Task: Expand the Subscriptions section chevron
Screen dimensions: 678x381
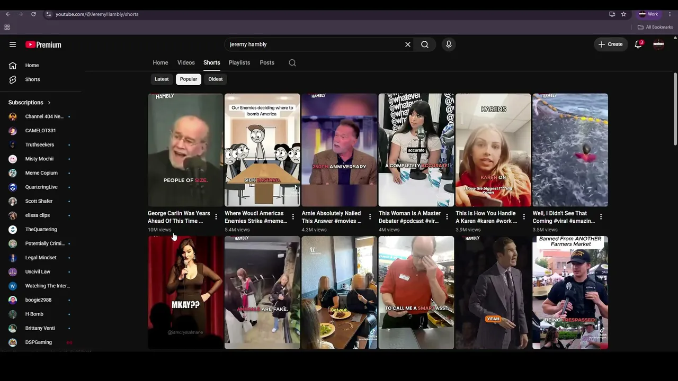Action: tap(49, 103)
